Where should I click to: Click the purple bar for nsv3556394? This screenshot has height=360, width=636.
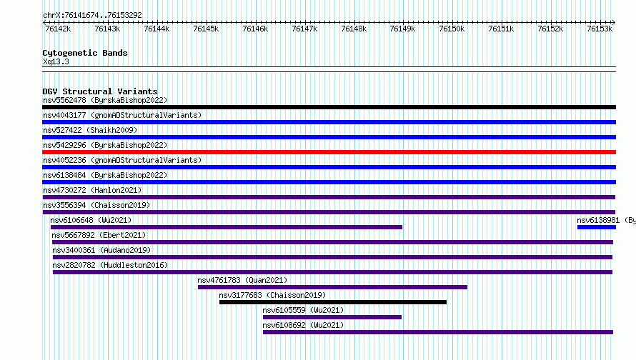(329, 212)
